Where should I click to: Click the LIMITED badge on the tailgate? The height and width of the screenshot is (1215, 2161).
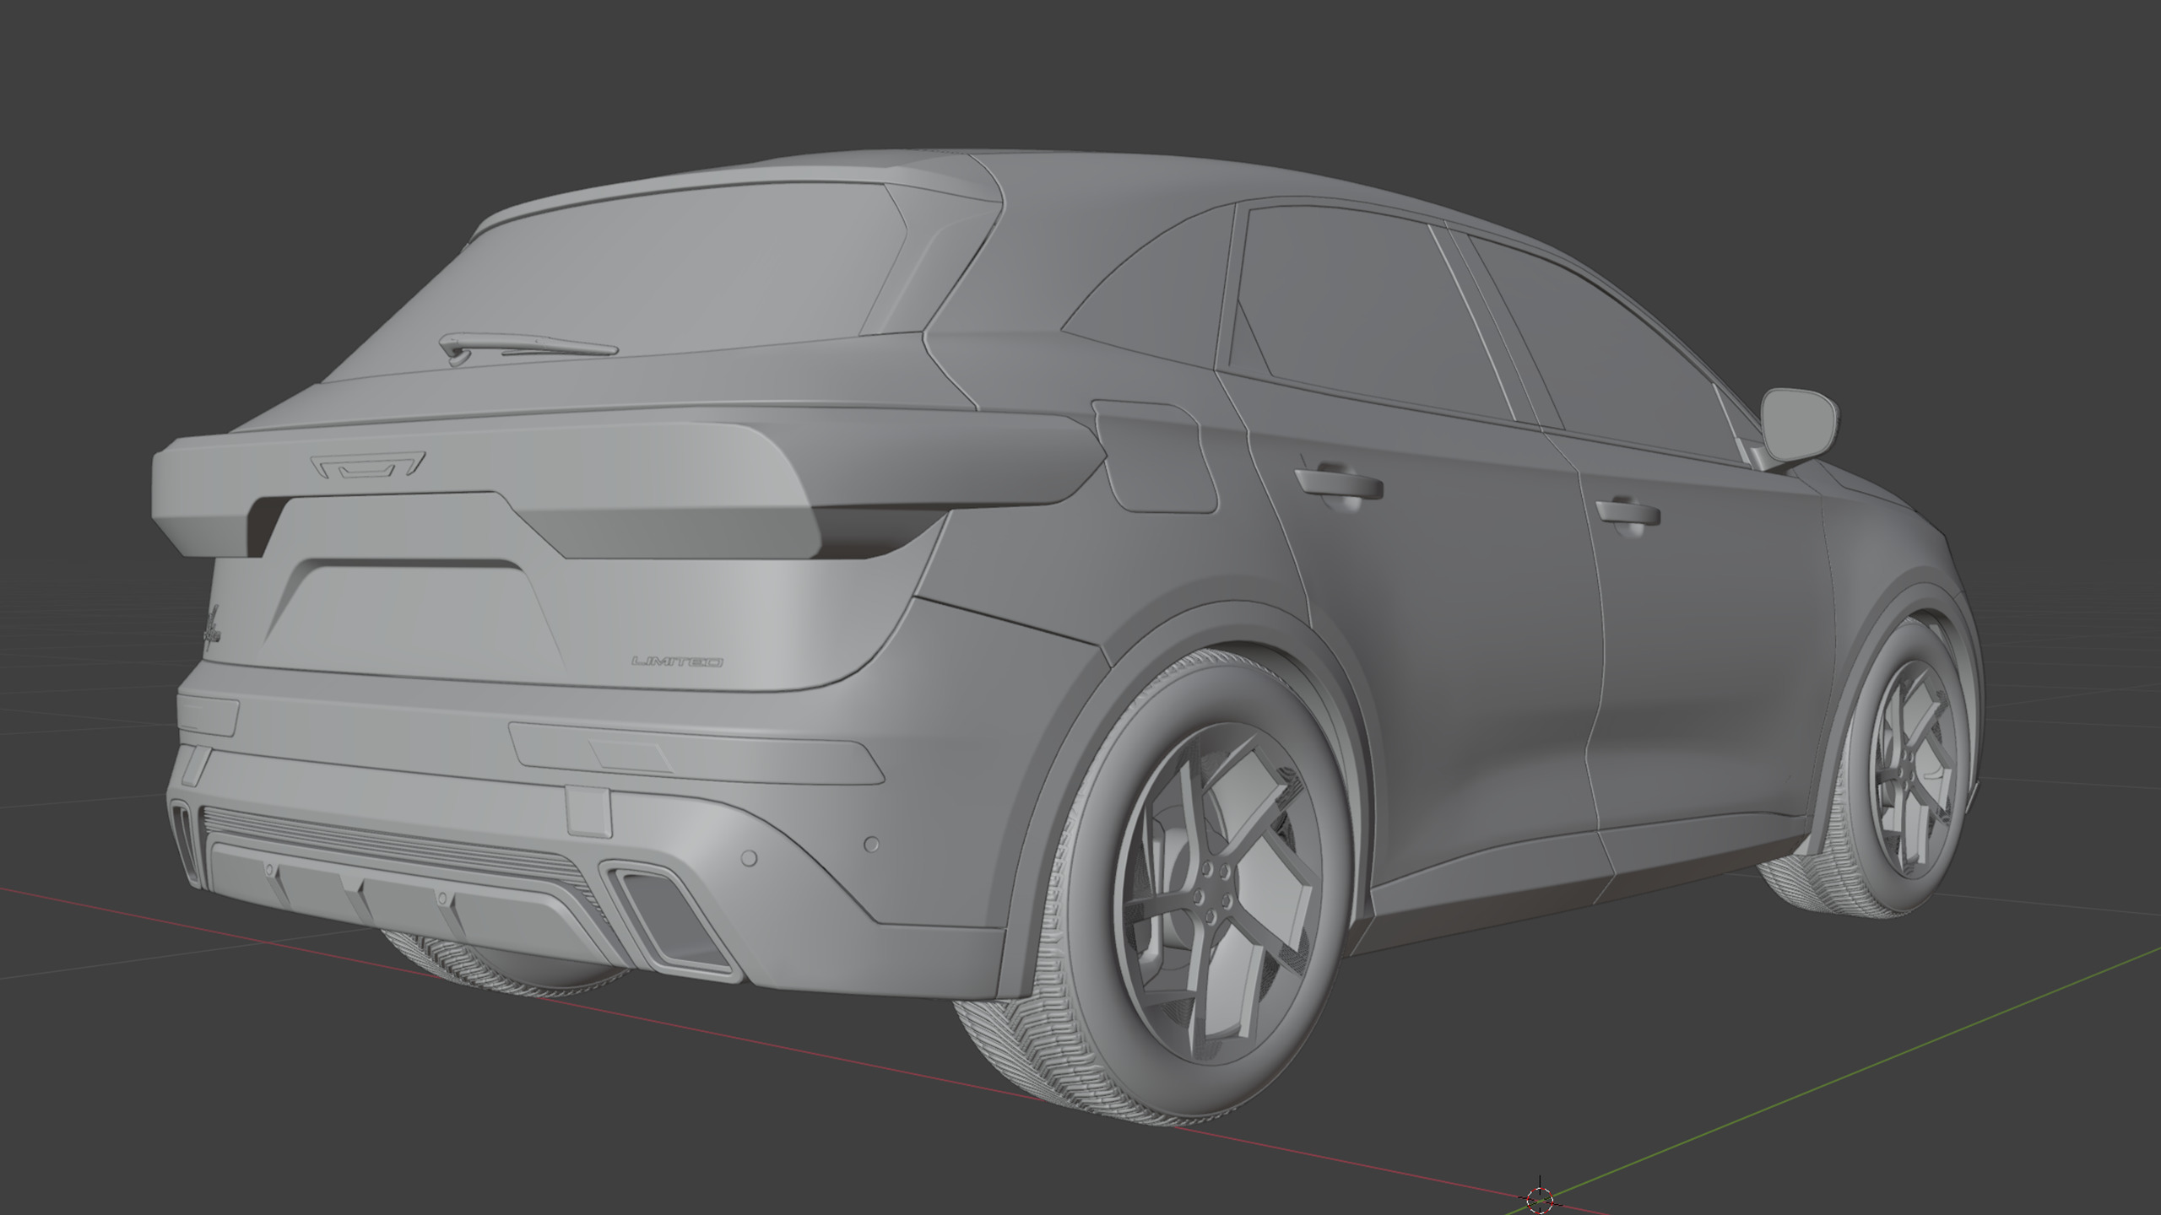(678, 662)
